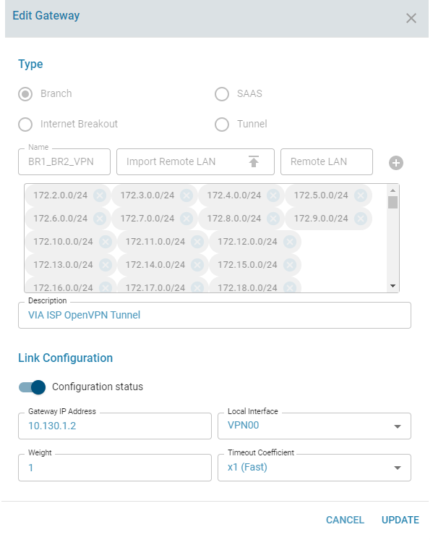
Task: Click the 172.16.0.0/24 chip text
Action: click(x=63, y=288)
